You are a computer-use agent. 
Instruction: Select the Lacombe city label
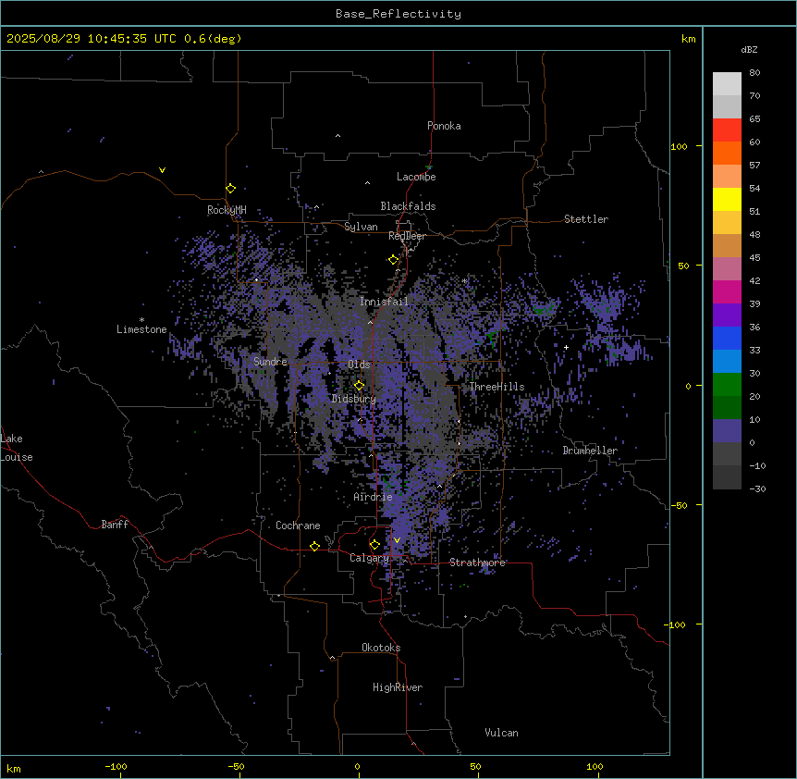click(416, 177)
